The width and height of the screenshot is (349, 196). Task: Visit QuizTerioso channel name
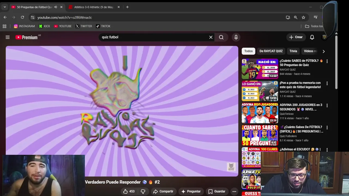(x=287, y=114)
